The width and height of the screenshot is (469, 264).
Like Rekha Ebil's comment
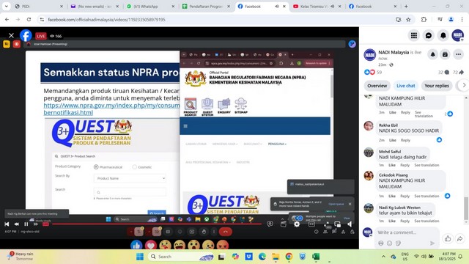click(392, 140)
